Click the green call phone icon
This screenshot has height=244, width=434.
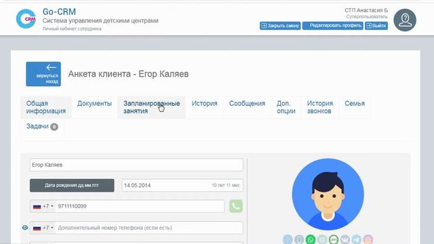[236, 206]
